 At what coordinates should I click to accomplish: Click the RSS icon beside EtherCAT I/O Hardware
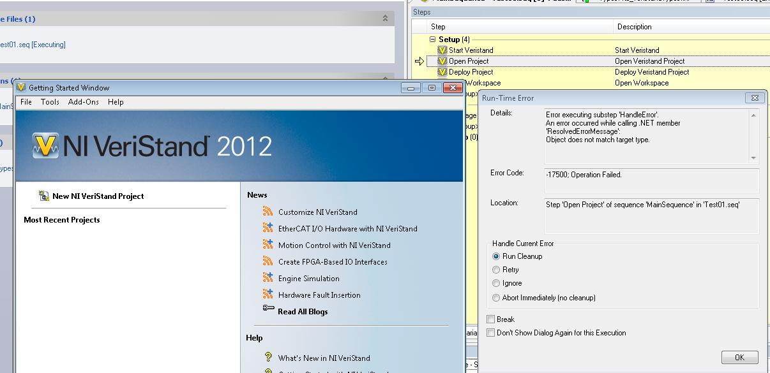268,228
